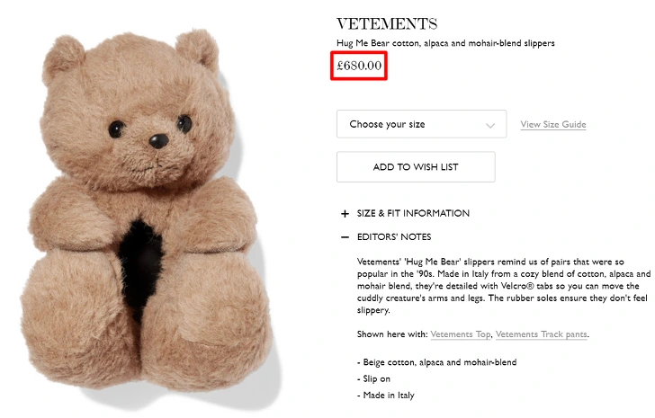Click the £680.00 price
Screen dimensions: 655x418
(x=359, y=66)
